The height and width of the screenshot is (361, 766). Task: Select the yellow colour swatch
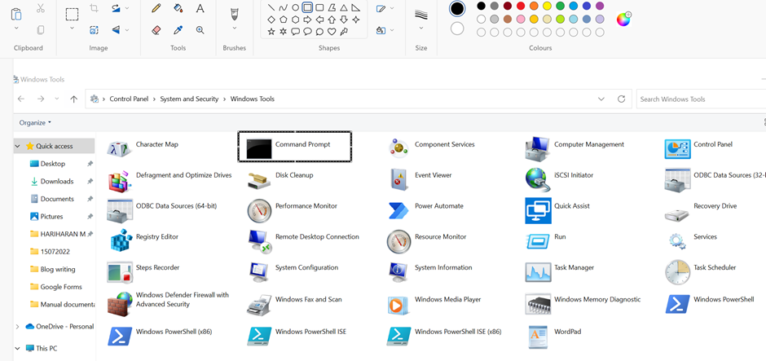click(547, 6)
